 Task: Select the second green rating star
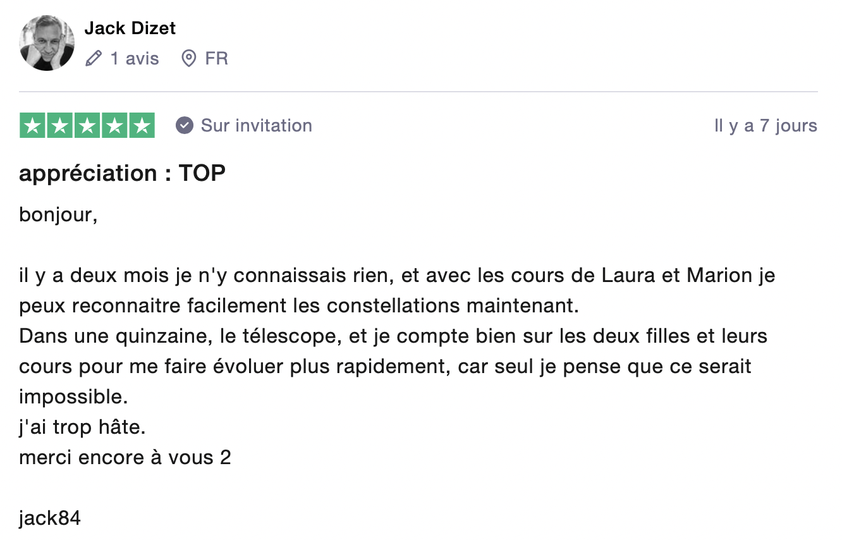[x=59, y=125]
